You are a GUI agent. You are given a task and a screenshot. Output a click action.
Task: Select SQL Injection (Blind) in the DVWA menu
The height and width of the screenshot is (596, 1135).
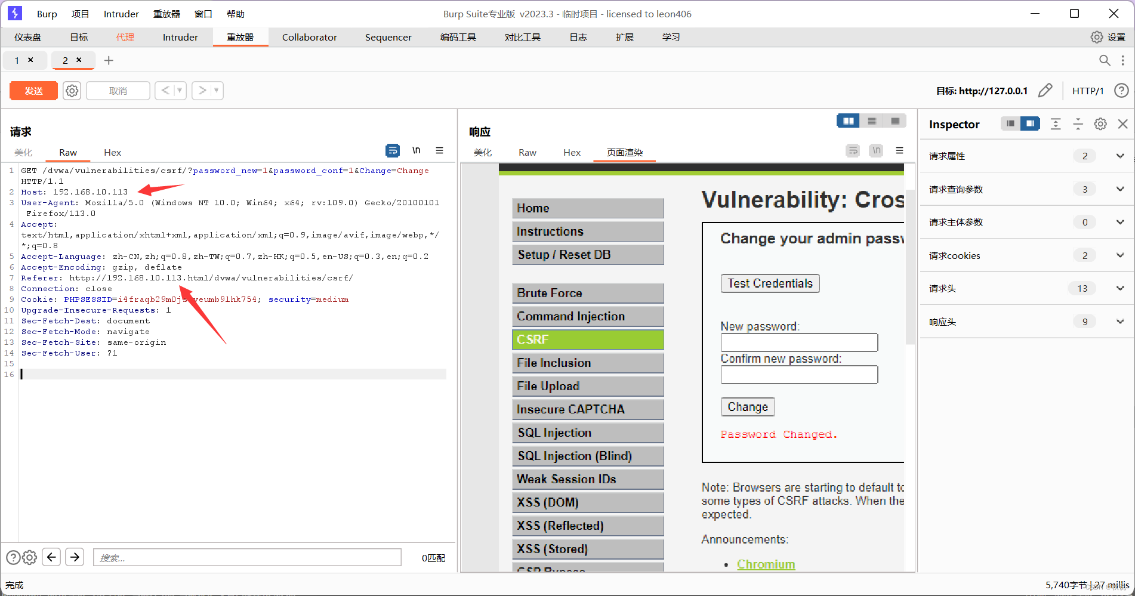tap(588, 456)
